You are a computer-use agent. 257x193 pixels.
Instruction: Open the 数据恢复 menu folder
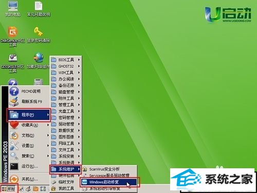coord(66,131)
